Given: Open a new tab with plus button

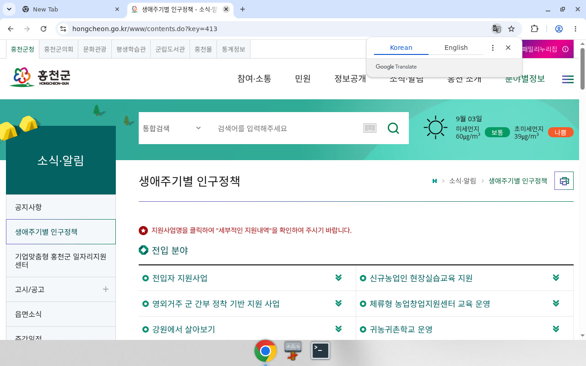Looking at the screenshot, I should [243, 9].
